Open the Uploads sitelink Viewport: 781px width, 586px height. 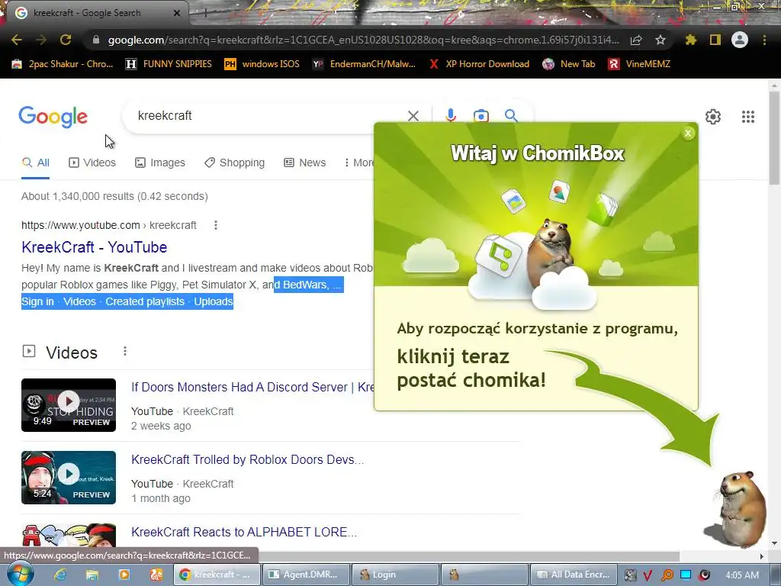[x=214, y=301]
